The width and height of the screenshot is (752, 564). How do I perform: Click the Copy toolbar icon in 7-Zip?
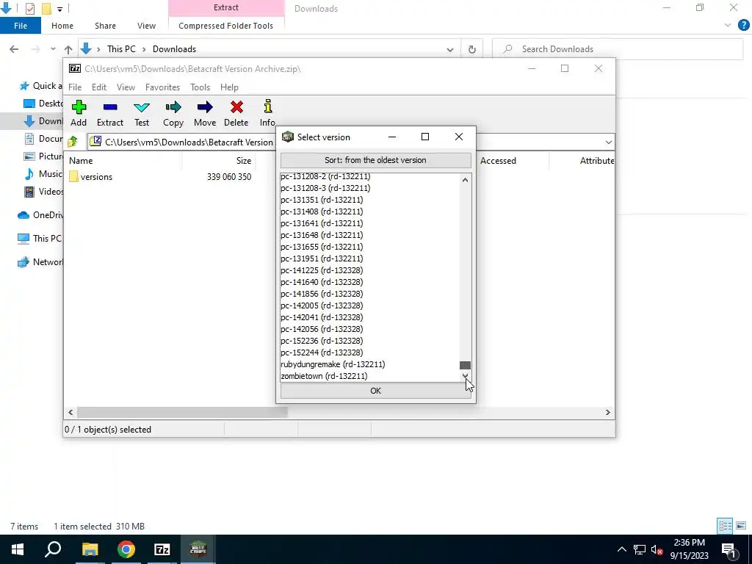click(x=173, y=113)
